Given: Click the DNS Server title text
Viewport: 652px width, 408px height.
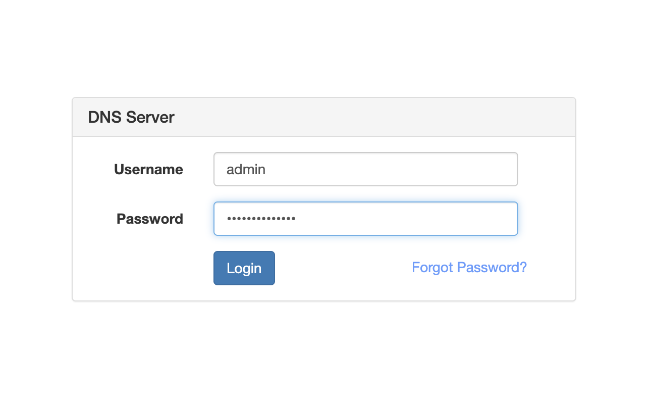Looking at the screenshot, I should pos(131,117).
